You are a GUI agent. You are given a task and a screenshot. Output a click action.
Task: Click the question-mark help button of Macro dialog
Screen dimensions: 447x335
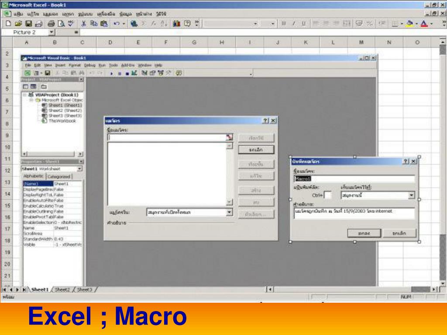[x=265, y=120]
